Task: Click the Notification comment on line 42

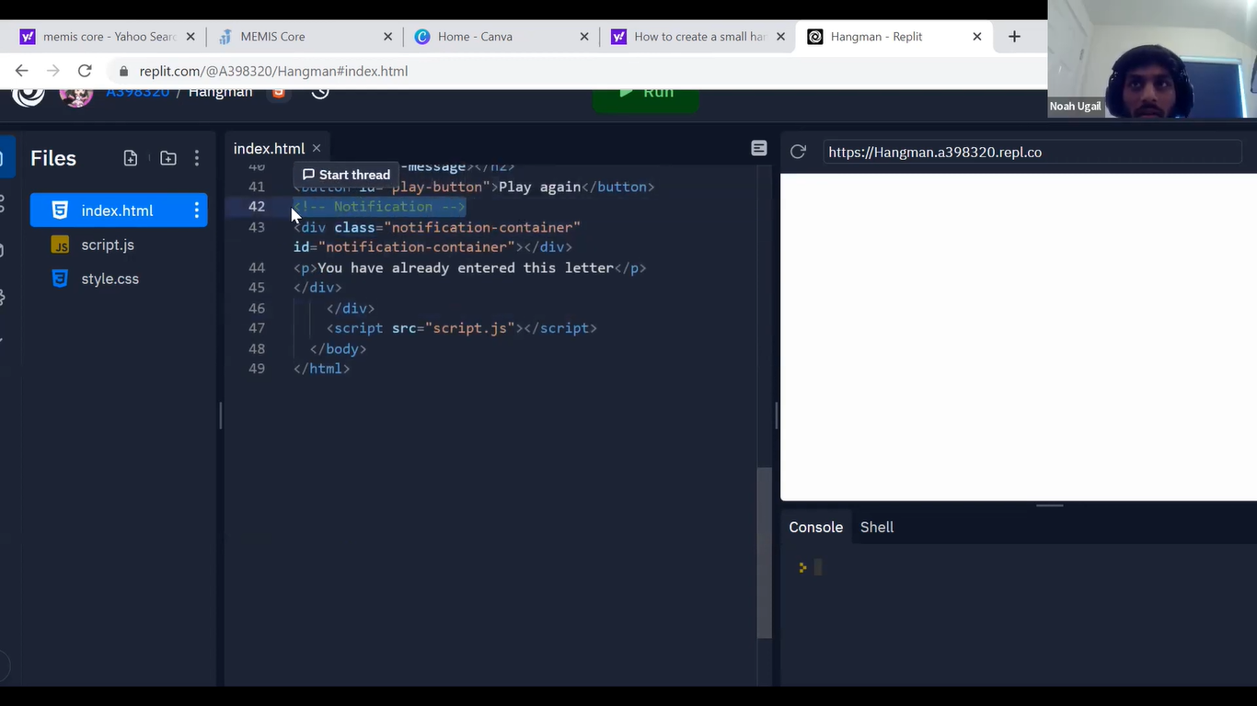Action: pyautogui.click(x=379, y=207)
